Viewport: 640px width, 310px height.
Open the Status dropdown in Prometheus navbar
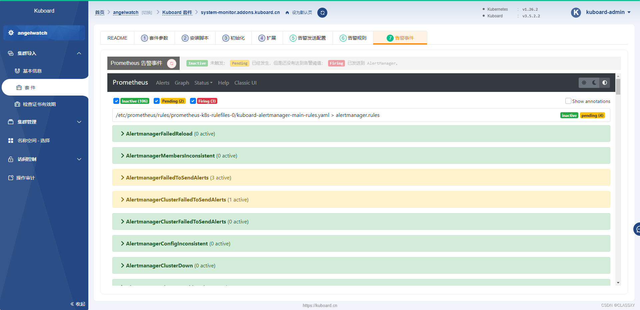tap(203, 83)
